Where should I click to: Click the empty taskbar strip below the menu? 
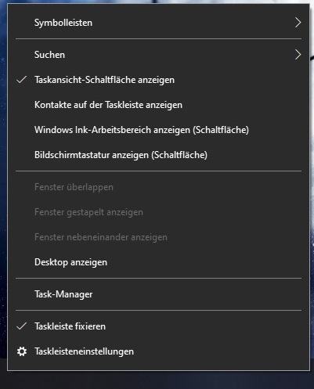click(x=157, y=380)
